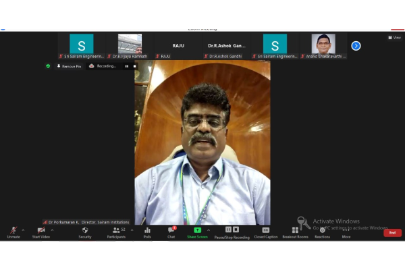The height and width of the screenshot is (270, 405).
Task: Click Remove Pin on the video
Action: (69, 66)
